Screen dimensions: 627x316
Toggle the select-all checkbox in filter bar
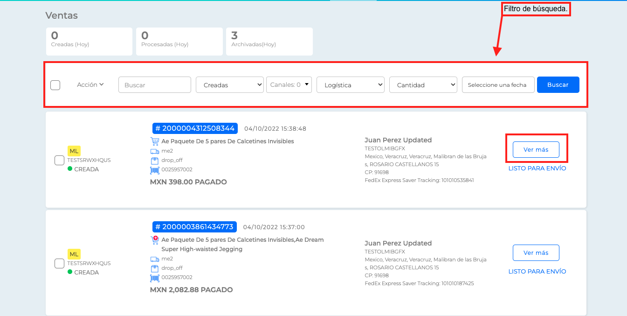tap(55, 85)
